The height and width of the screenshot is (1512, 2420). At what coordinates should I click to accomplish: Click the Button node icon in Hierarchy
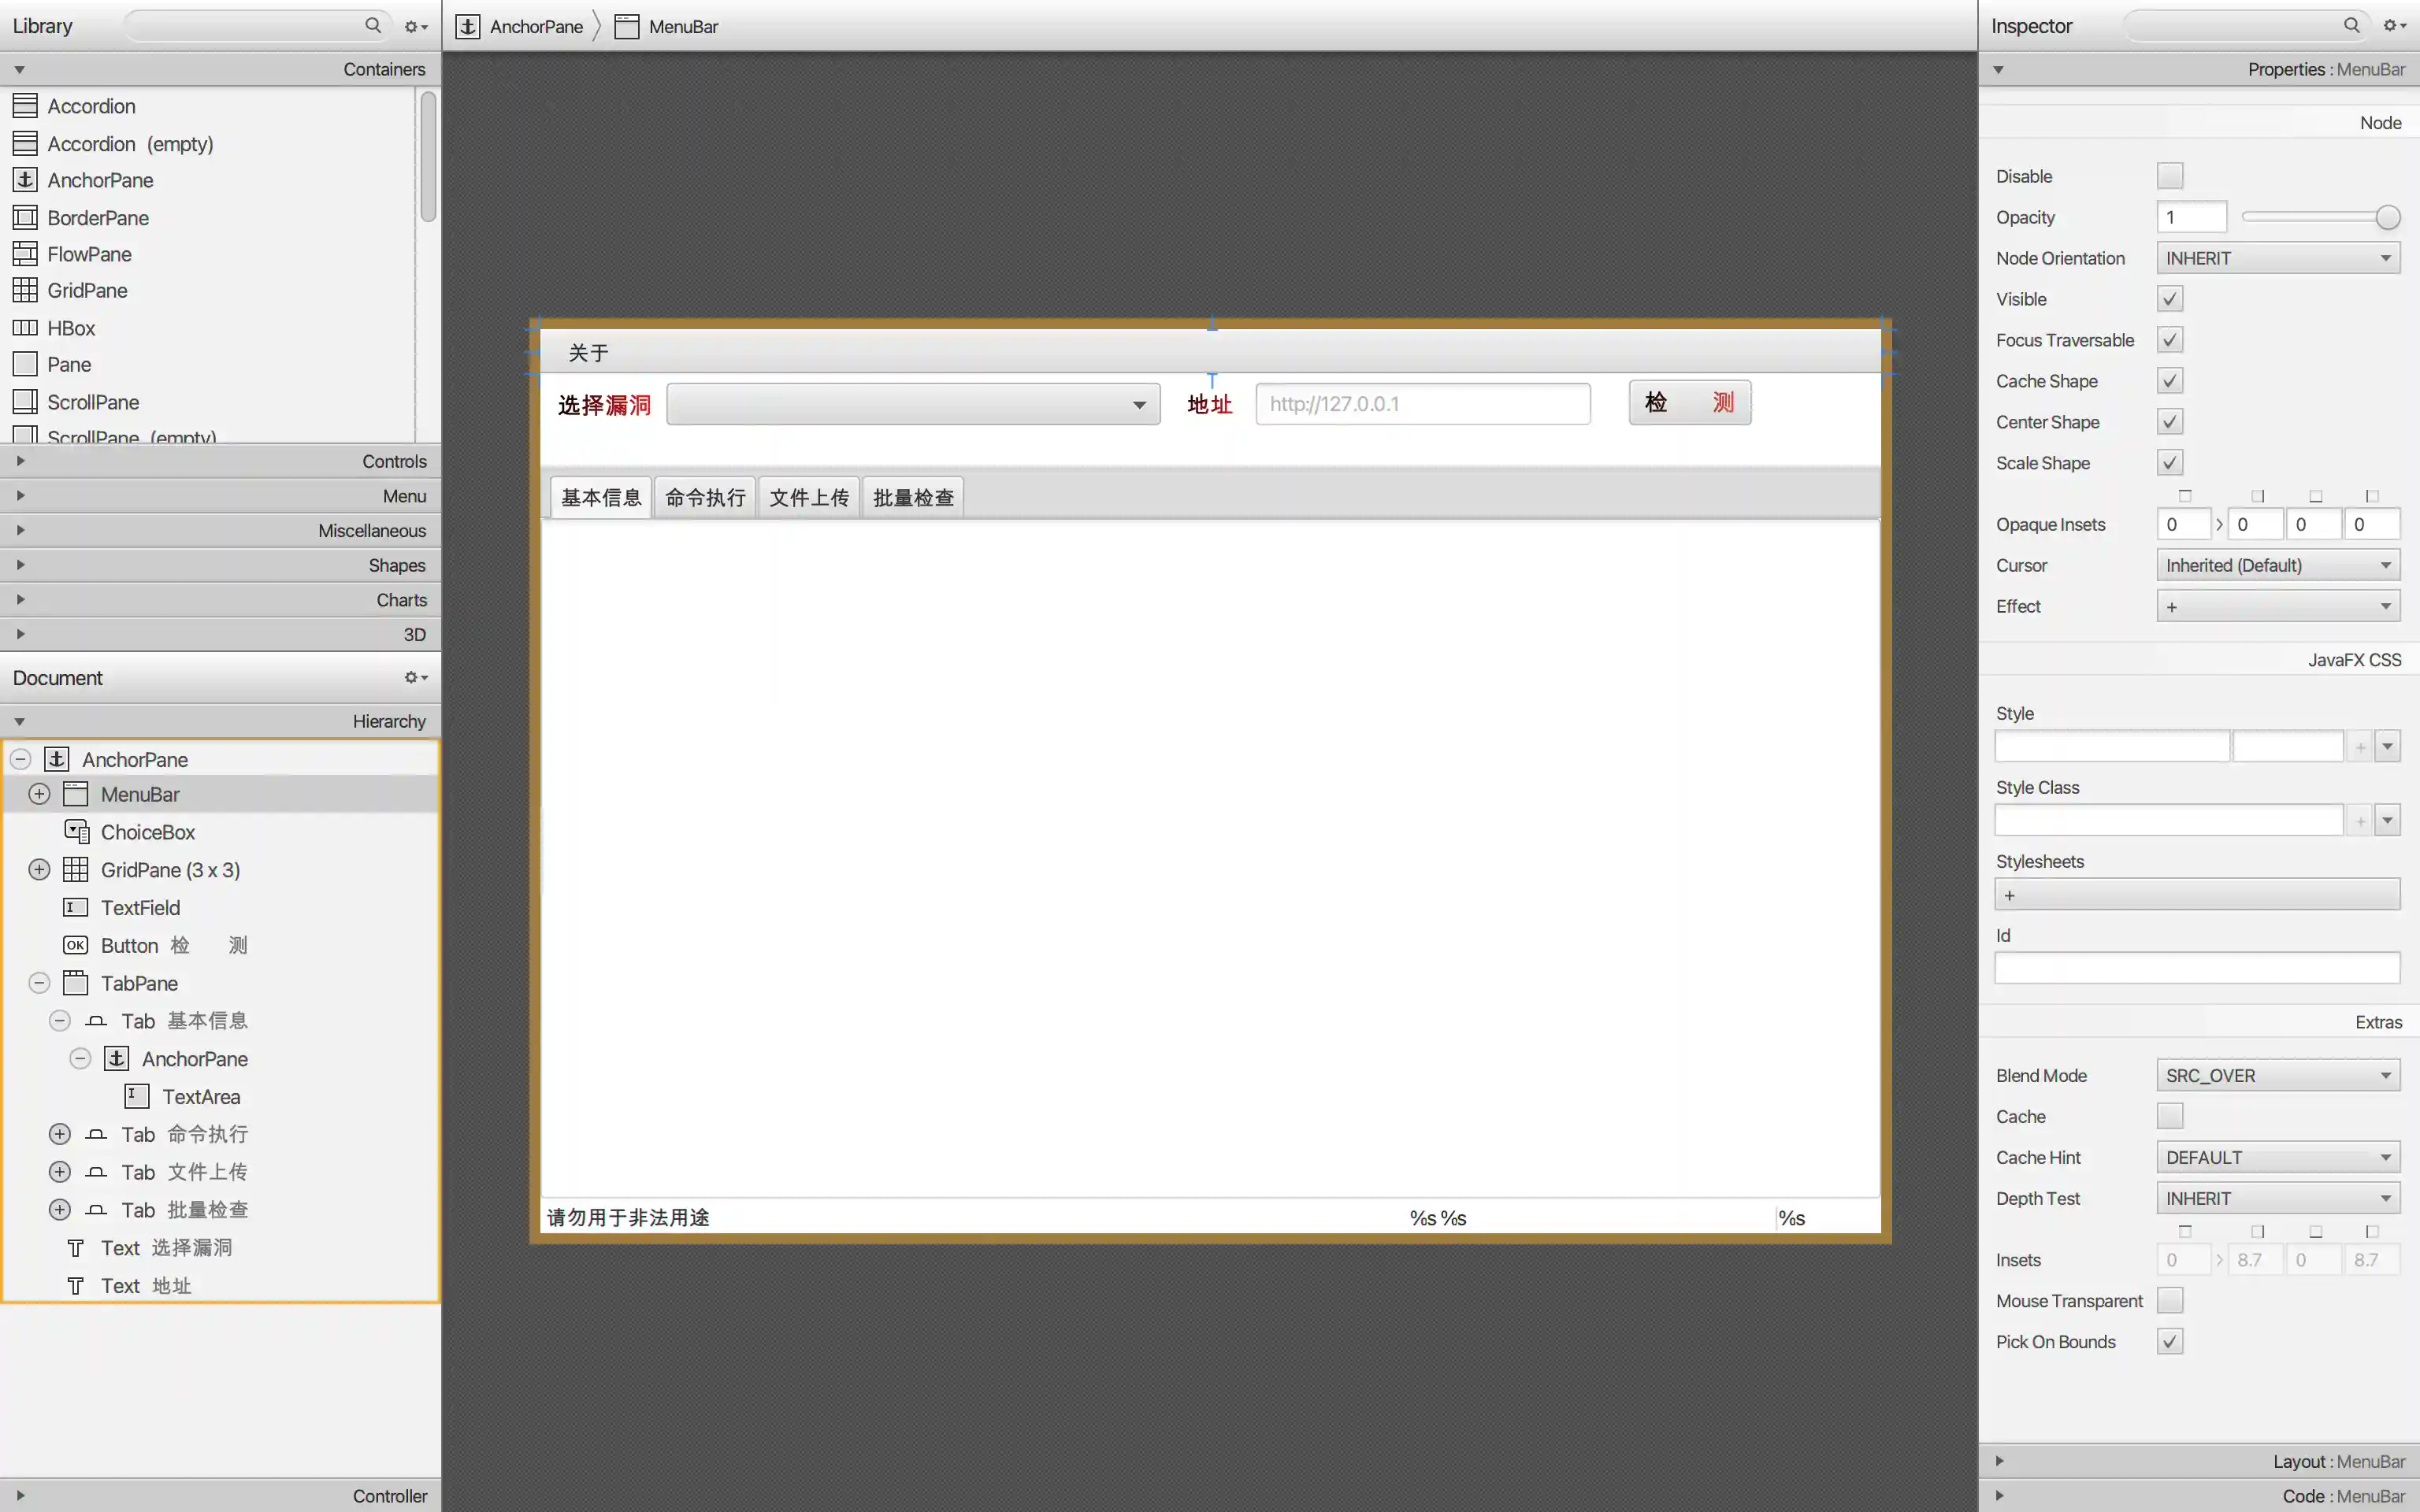76,945
